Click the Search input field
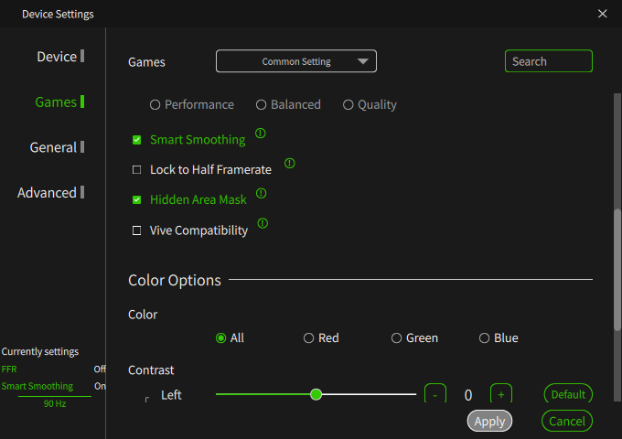 pos(549,61)
